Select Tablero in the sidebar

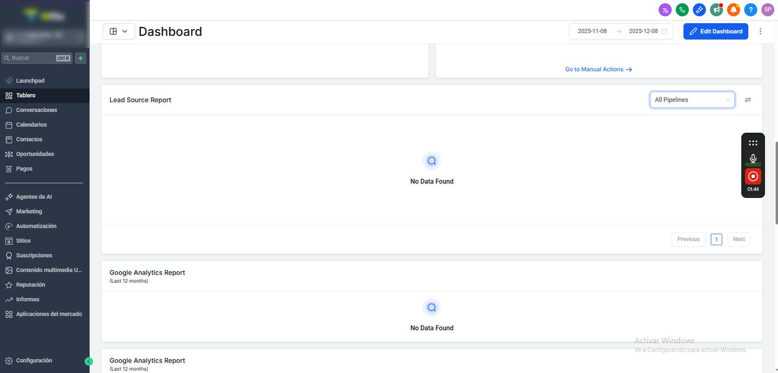pos(45,95)
